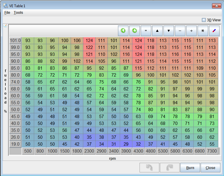Image resolution: width=224 pixels, height=176 pixels.
Task: Click the undo arrow button
Action: pos(149,168)
